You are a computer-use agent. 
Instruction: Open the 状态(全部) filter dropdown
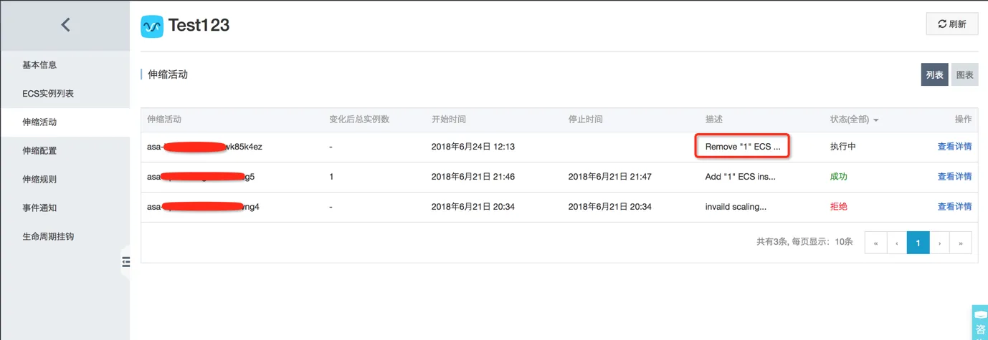[854, 120]
